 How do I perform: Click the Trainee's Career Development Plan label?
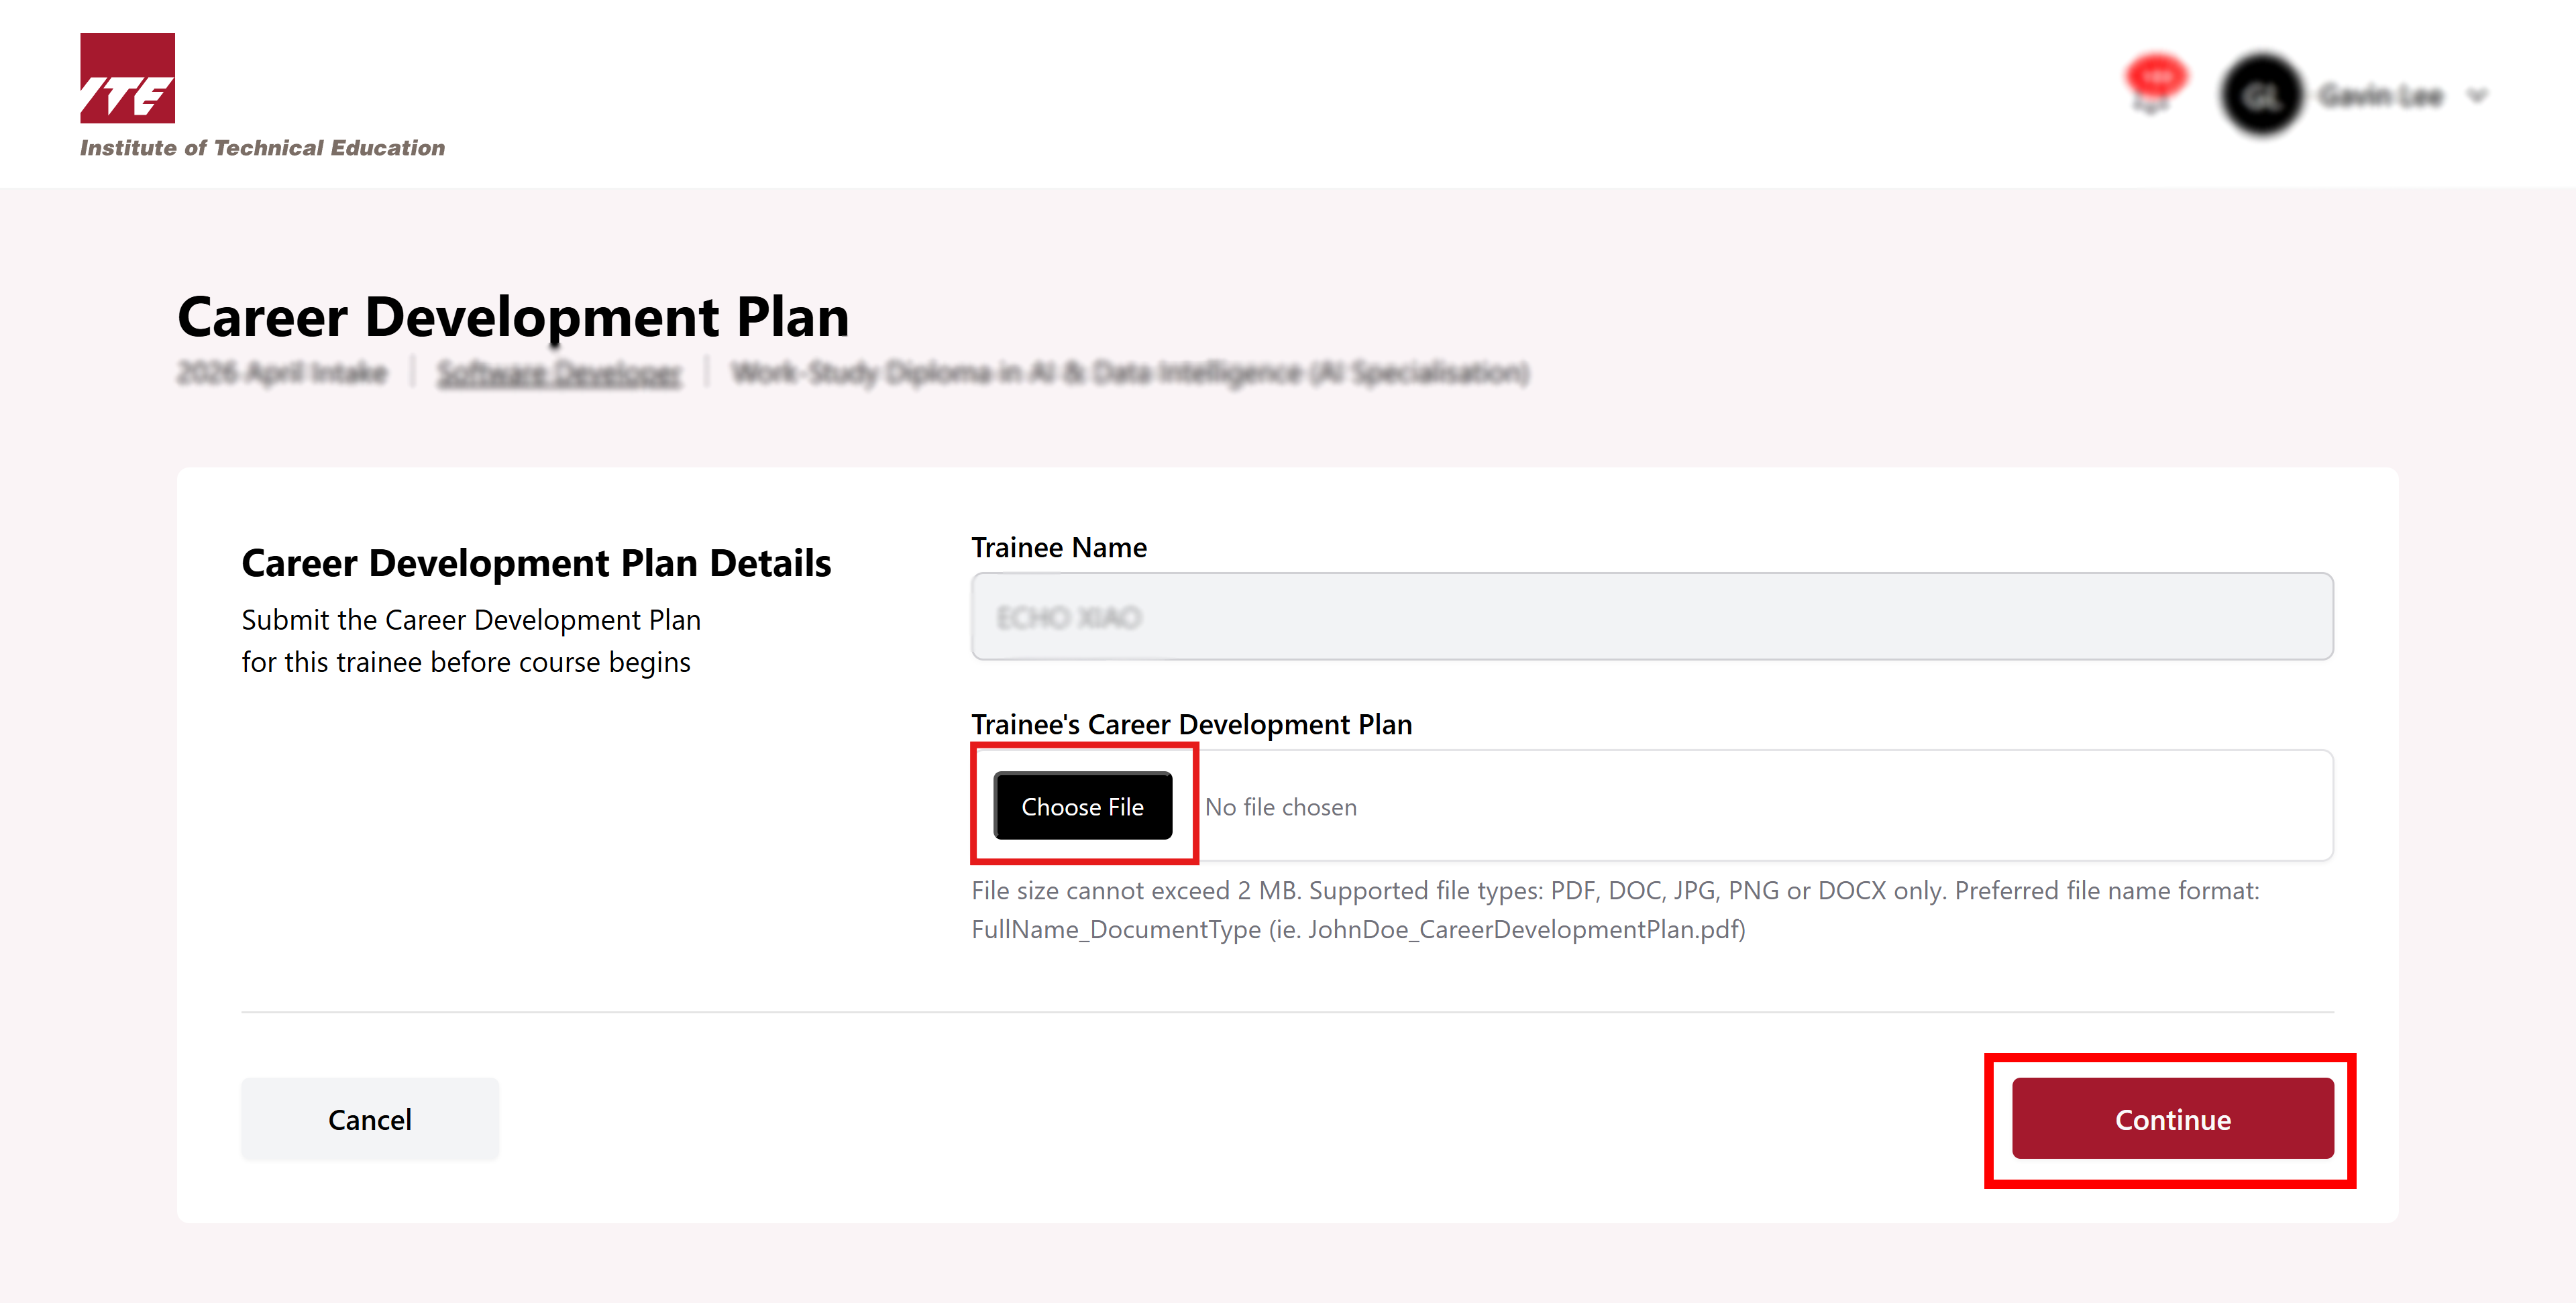pos(1191,724)
